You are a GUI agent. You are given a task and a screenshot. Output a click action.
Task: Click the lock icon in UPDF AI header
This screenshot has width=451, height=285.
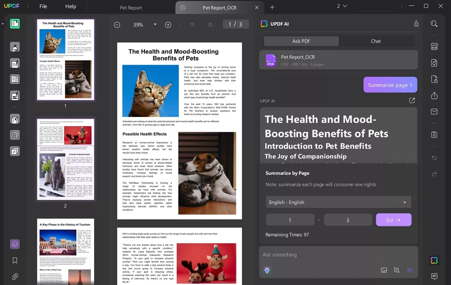coord(416,24)
